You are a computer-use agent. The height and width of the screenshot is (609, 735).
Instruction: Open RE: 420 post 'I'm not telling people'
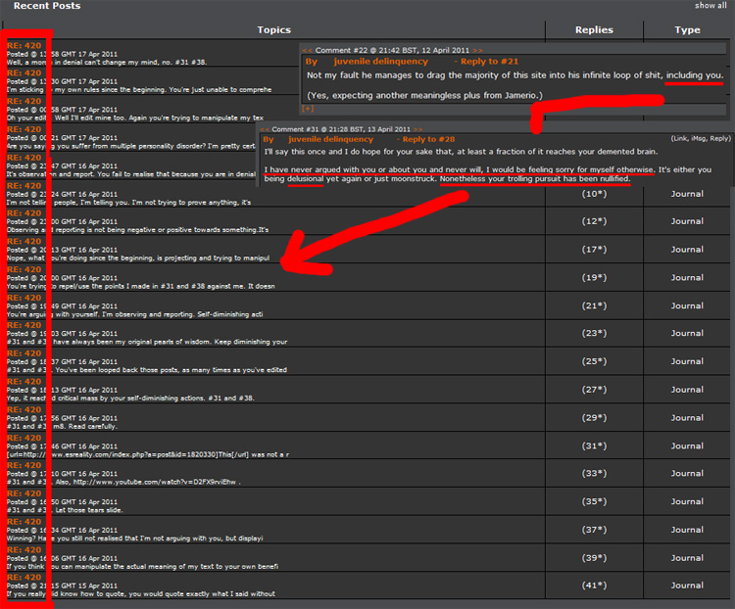(24, 185)
